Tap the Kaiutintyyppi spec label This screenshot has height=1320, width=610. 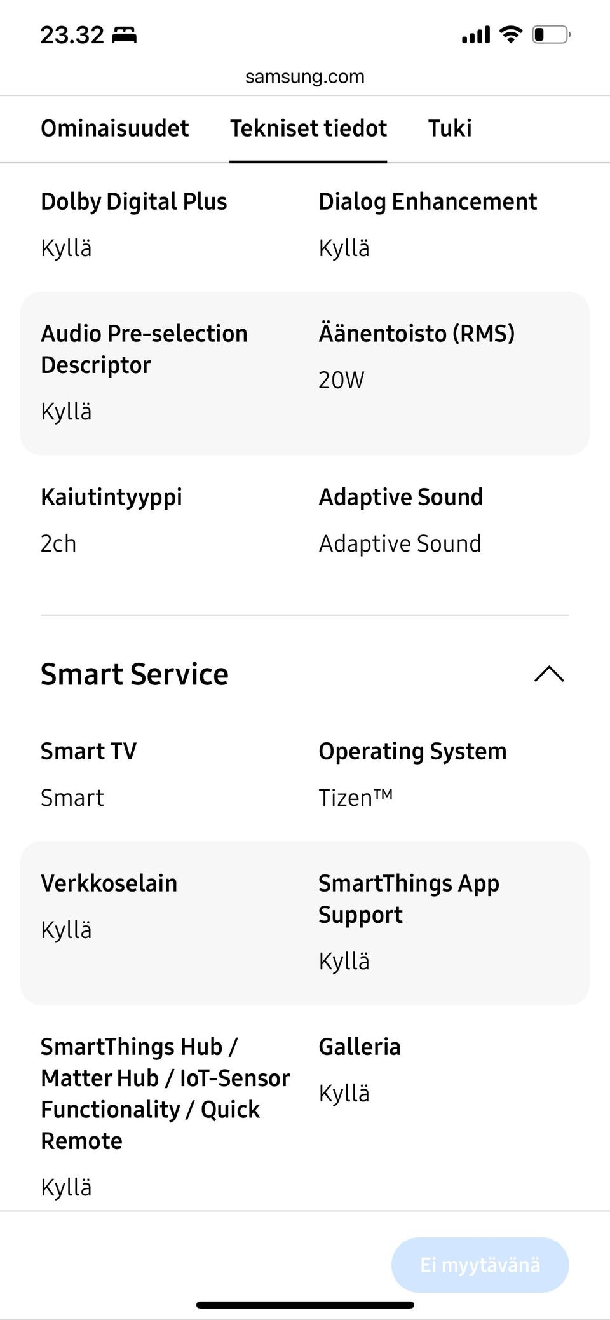[x=111, y=497]
